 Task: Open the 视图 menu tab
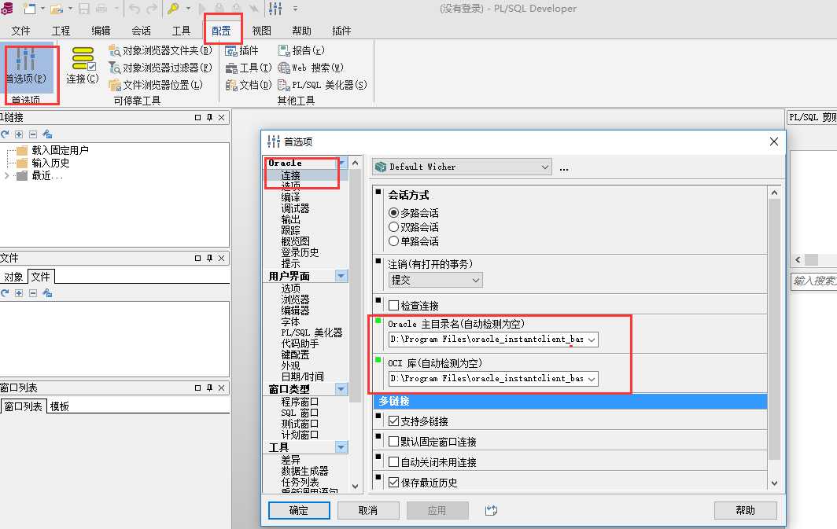tap(261, 31)
